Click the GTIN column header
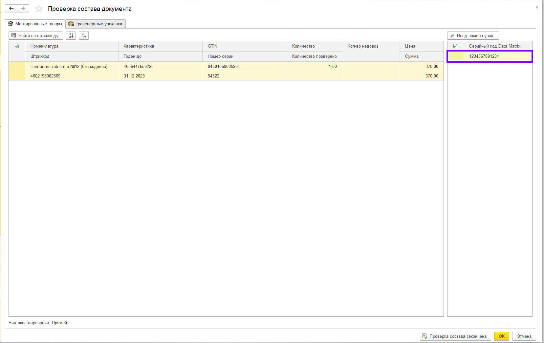This screenshot has width=544, height=343. point(212,46)
